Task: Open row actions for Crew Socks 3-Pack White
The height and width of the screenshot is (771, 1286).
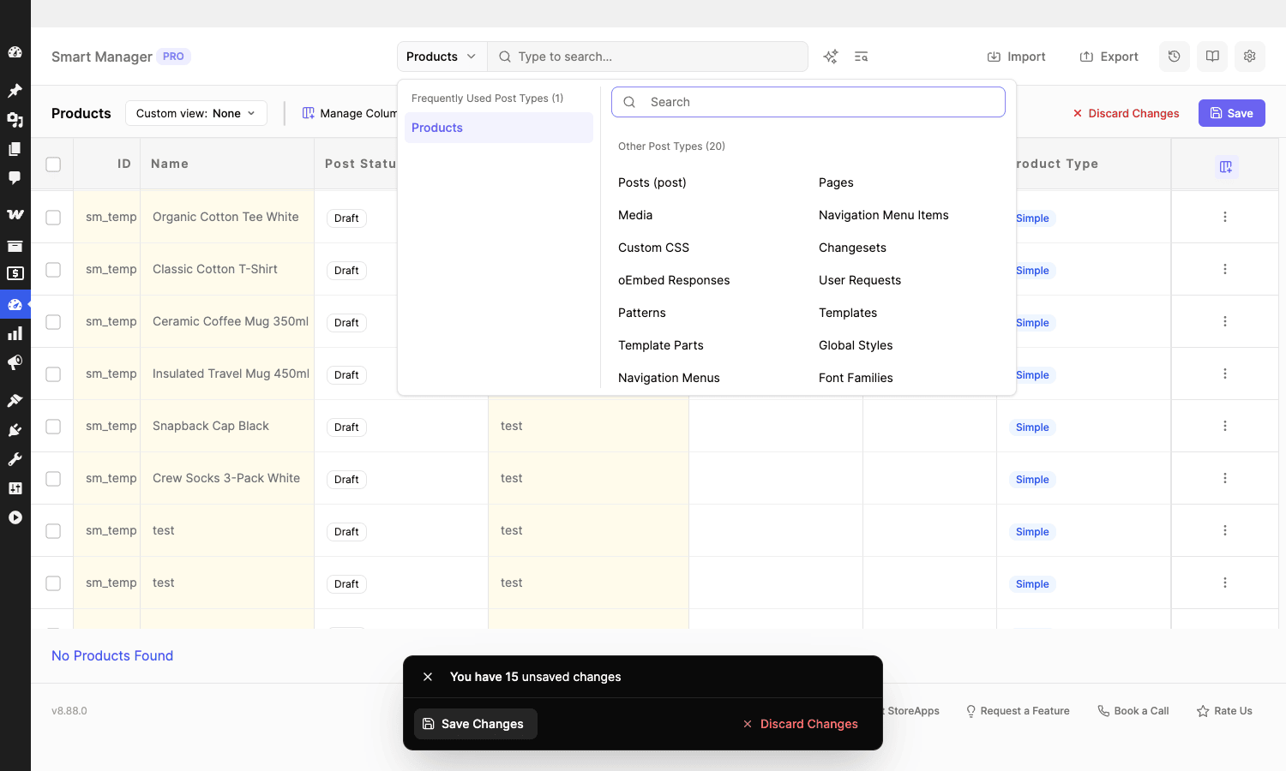Action: (1225, 478)
